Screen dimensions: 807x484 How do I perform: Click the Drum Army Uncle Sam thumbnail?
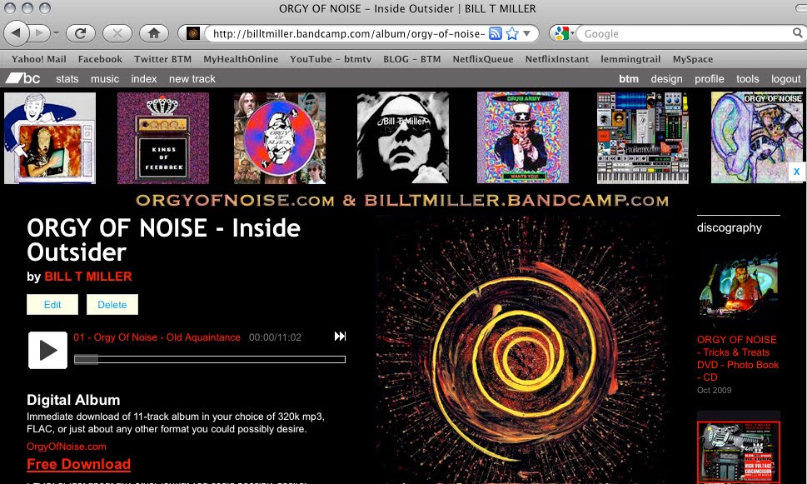point(523,138)
